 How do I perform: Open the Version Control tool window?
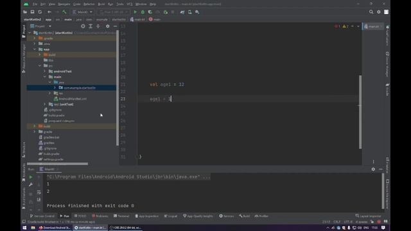click(42, 216)
